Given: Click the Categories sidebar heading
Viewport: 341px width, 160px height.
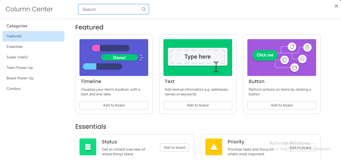Looking at the screenshot, I should coord(17,26).
